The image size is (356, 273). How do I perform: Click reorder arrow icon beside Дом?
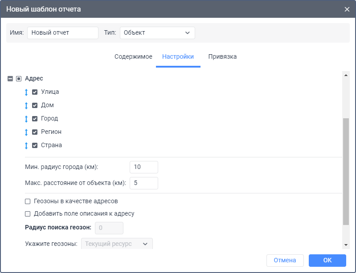tap(26, 105)
